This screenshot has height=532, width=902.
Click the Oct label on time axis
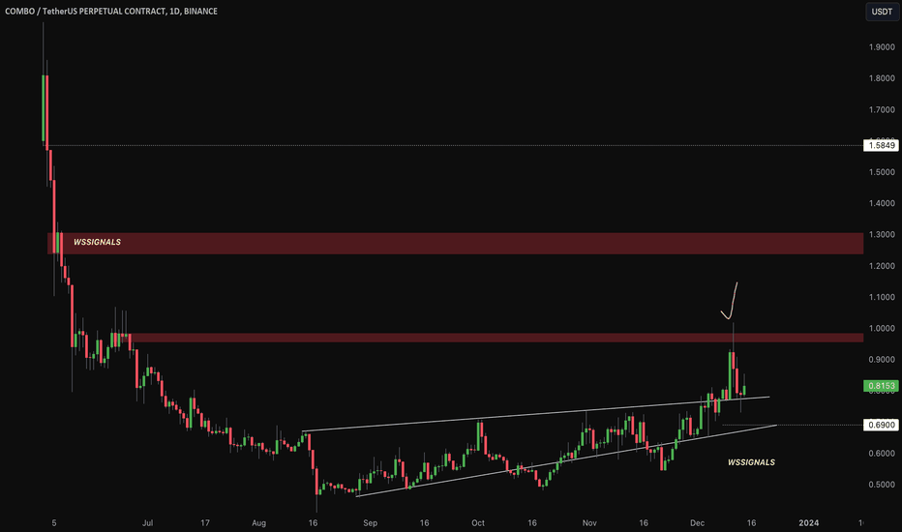point(478,522)
